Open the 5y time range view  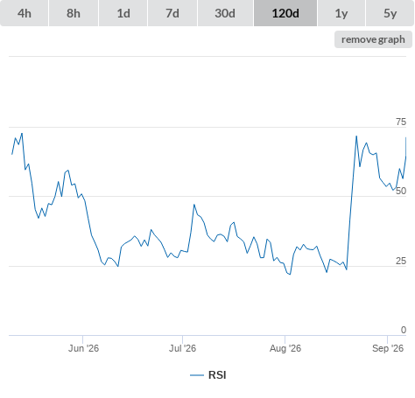click(390, 13)
